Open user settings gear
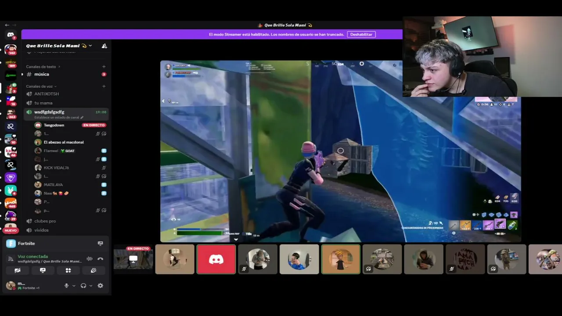 click(x=101, y=286)
